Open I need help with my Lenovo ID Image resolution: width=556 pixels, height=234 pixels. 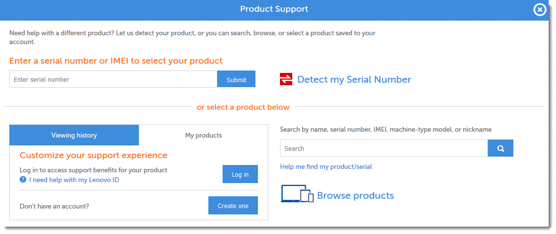click(x=74, y=180)
